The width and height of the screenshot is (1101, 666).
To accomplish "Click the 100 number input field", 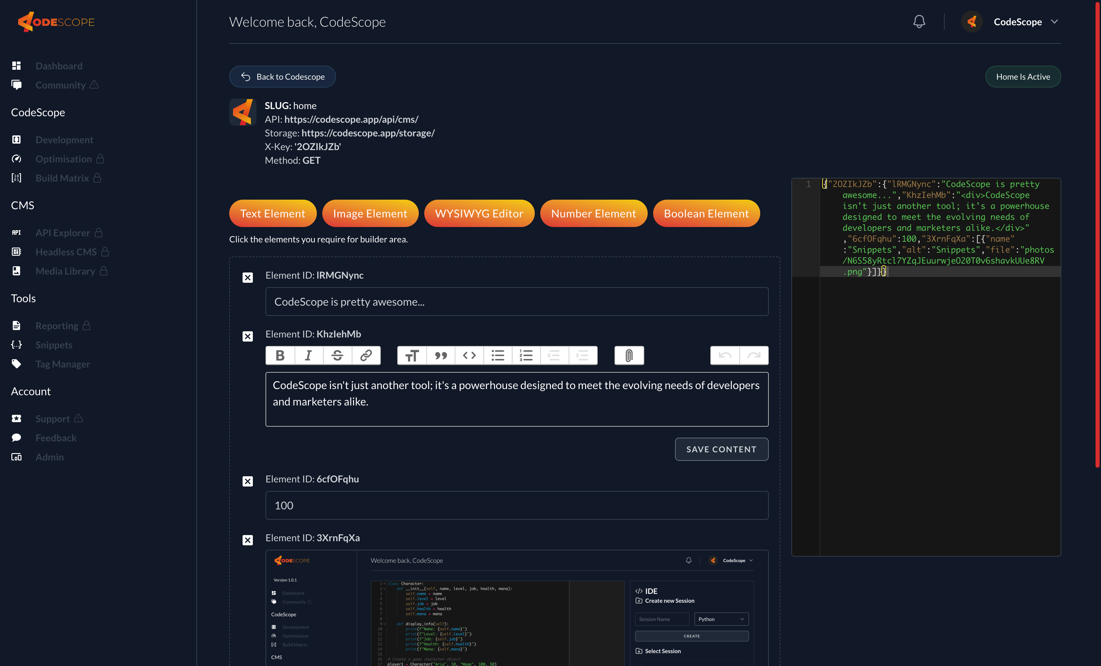I will [517, 505].
